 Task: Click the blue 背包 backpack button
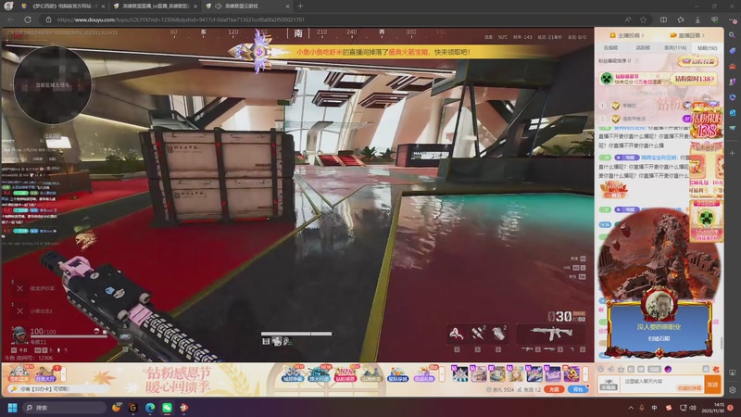[x=577, y=389]
